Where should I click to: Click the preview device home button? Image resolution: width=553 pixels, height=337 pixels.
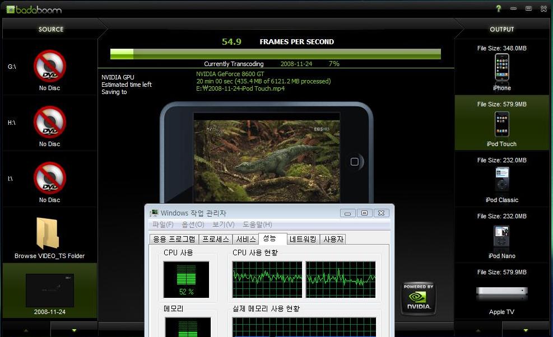tap(355, 162)
